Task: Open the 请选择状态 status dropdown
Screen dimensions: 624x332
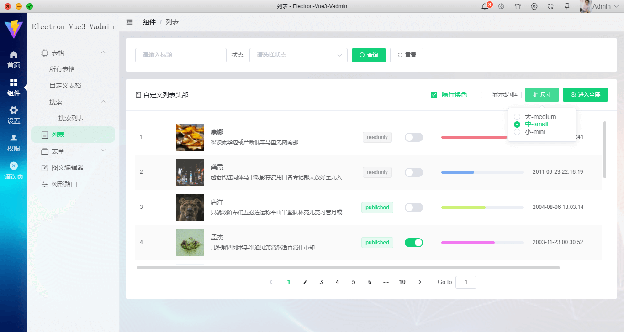Action: tap(298, 55)
